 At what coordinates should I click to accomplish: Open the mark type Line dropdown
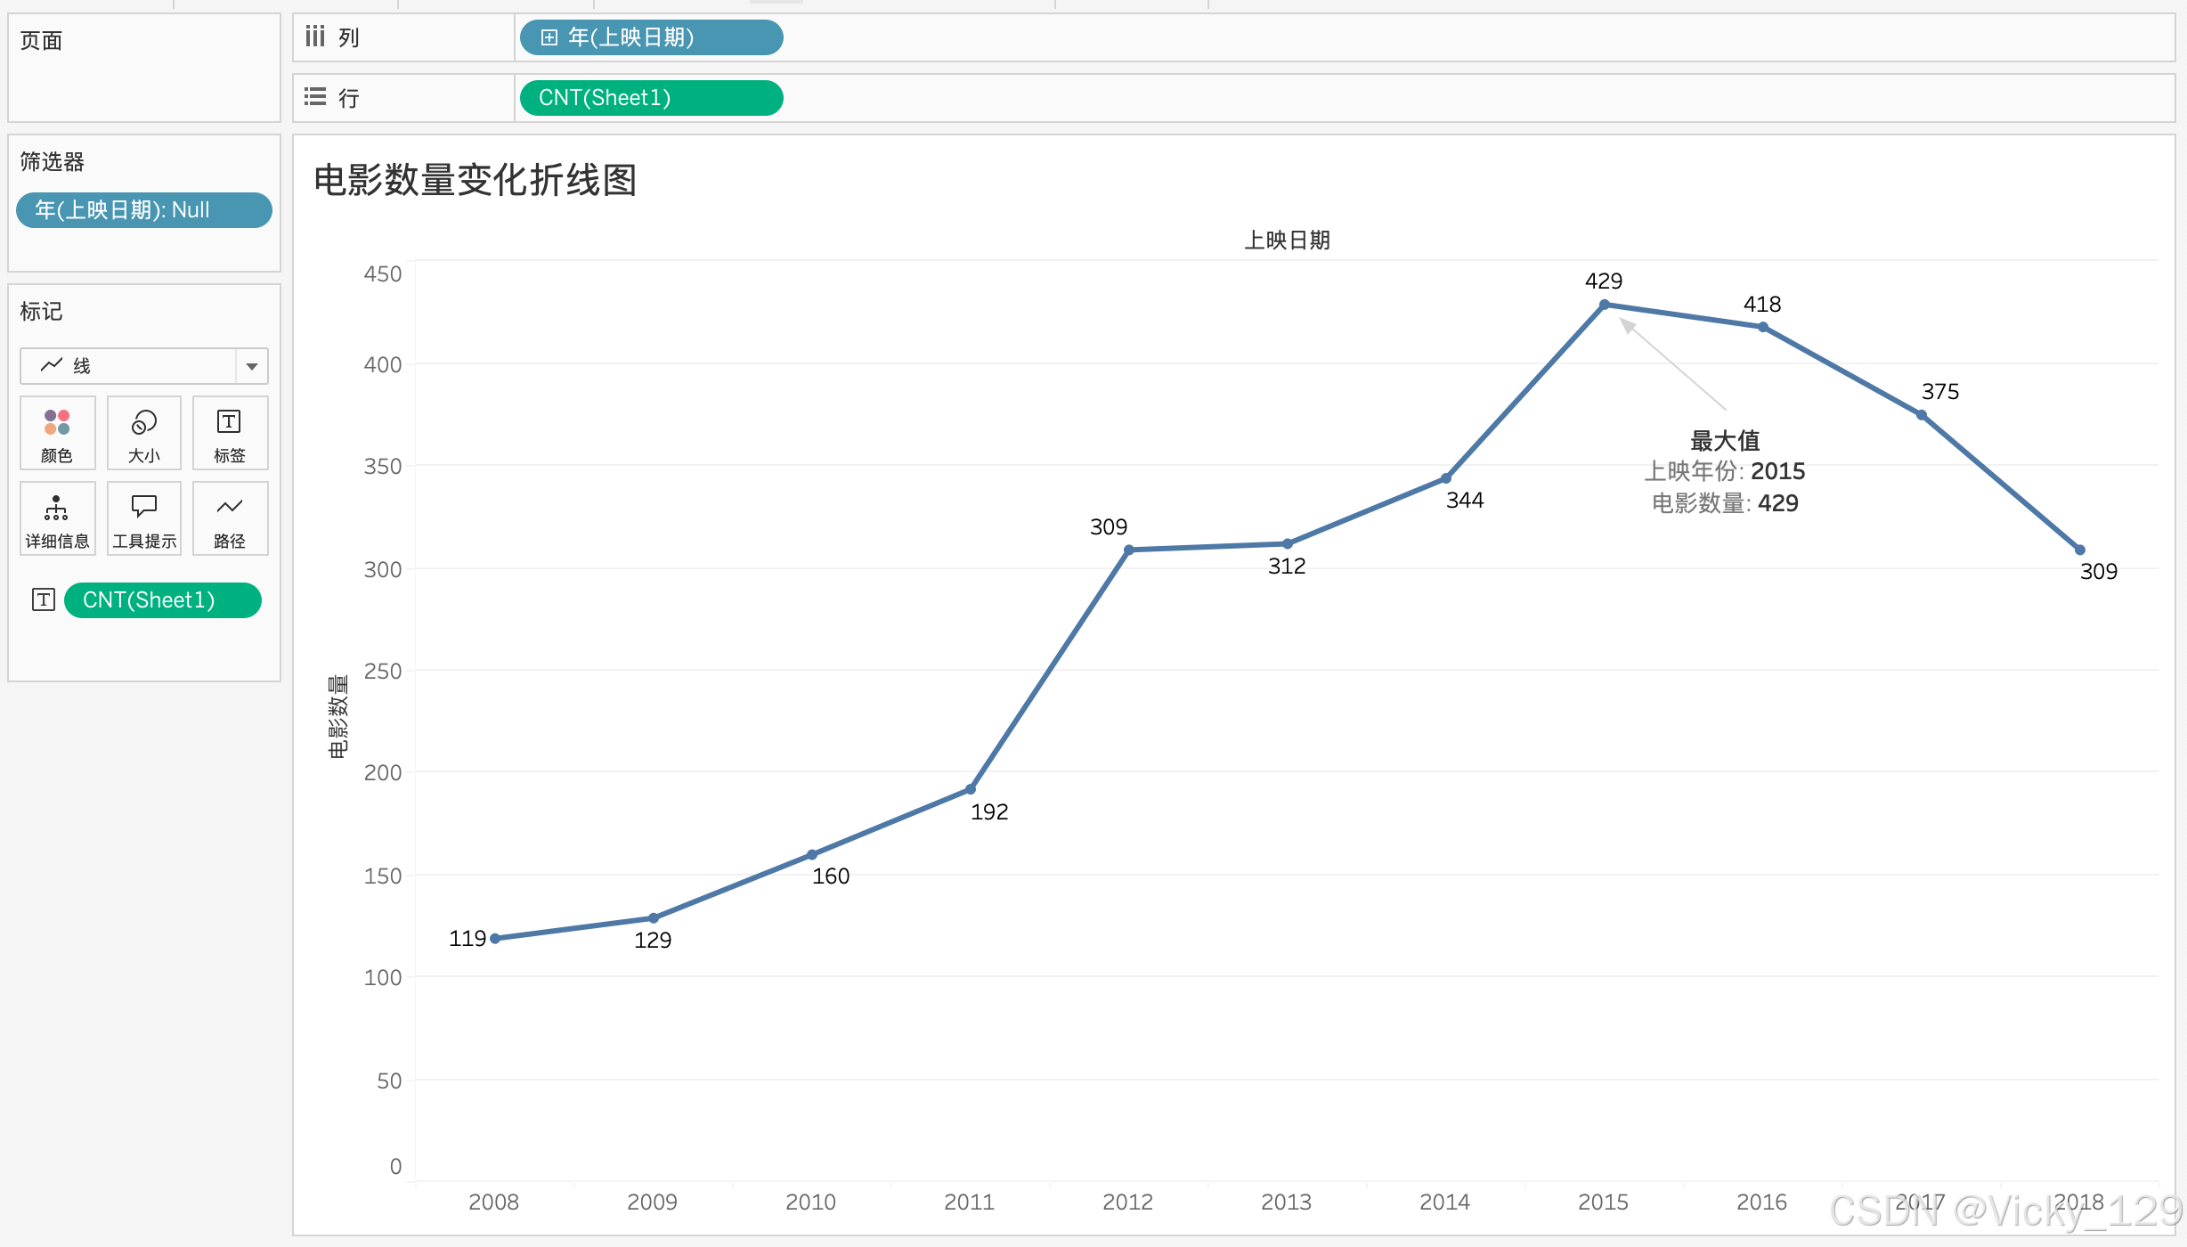tap(129, 365)
